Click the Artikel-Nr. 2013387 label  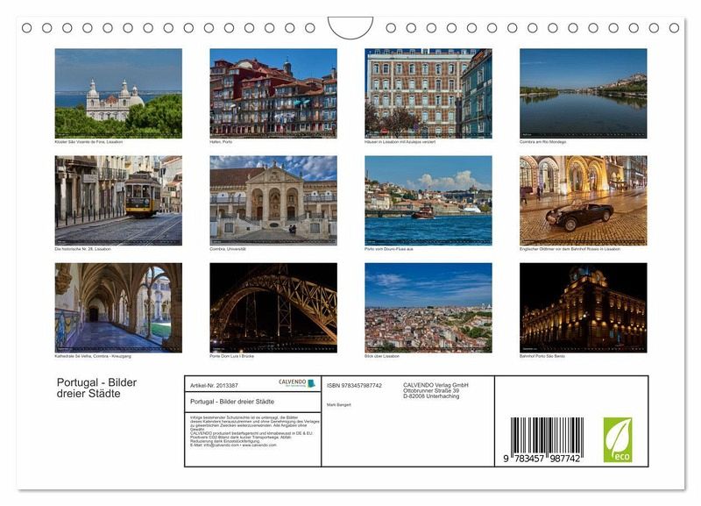(x=214, y=385)
